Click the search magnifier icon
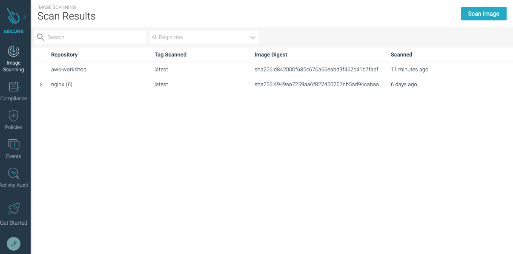 coord(41,37)
